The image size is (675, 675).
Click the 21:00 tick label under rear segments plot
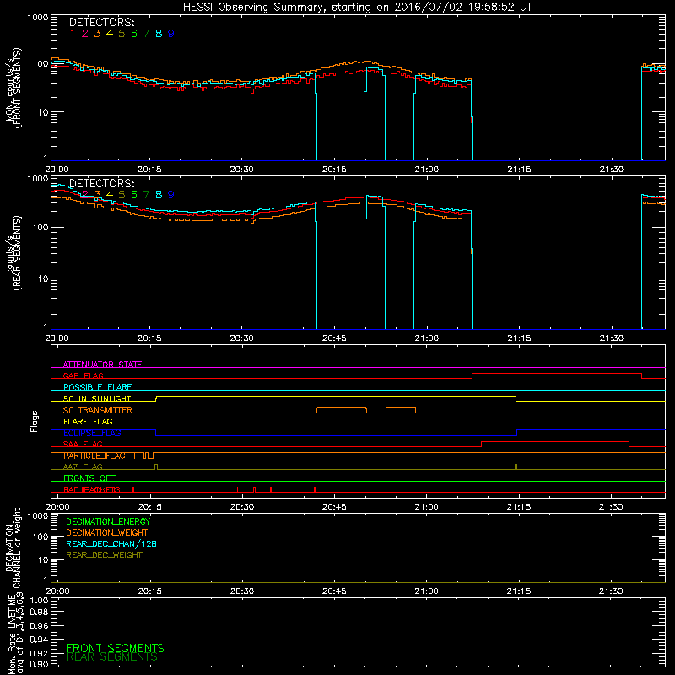point(427,338)
